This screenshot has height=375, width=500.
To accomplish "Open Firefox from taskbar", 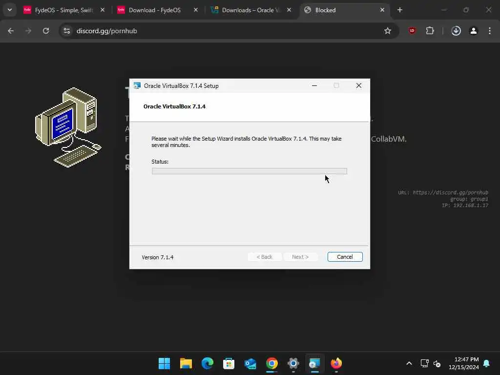I will pos(336,363).
